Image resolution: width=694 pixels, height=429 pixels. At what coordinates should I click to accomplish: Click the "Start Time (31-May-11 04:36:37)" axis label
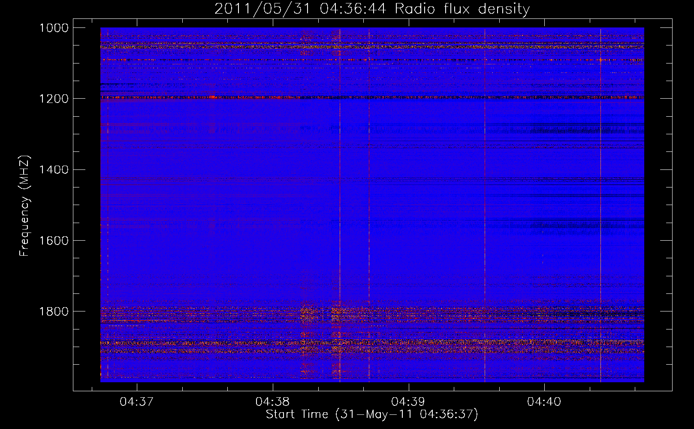[372, 414]
